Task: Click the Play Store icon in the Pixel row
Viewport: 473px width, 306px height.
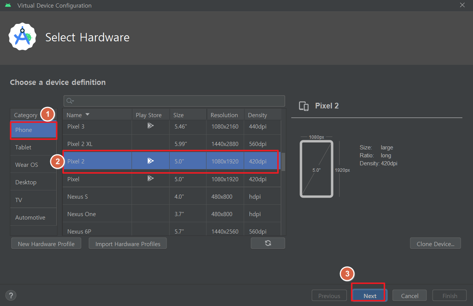Action: point(151,178)
